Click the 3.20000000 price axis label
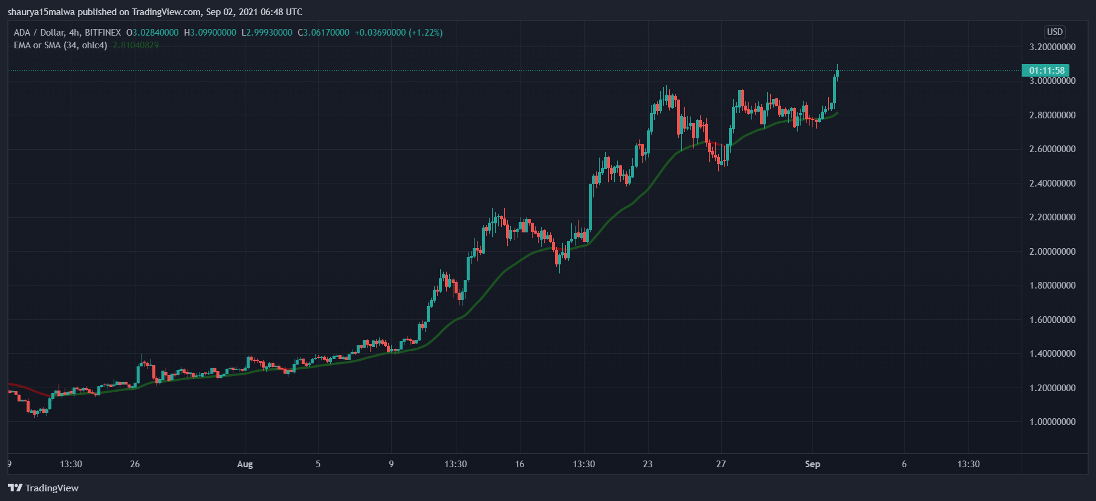 tap(1052, 47)
